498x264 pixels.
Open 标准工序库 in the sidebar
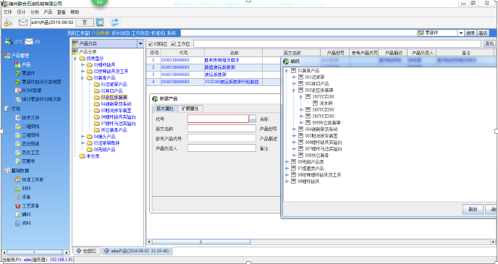pos(33,179)
